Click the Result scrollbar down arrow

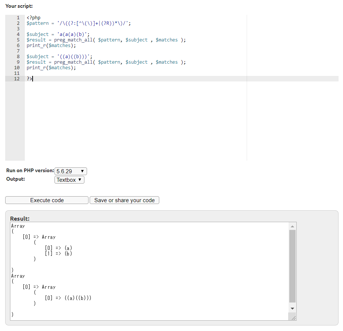pyautogui.click(x=292, y=308)
